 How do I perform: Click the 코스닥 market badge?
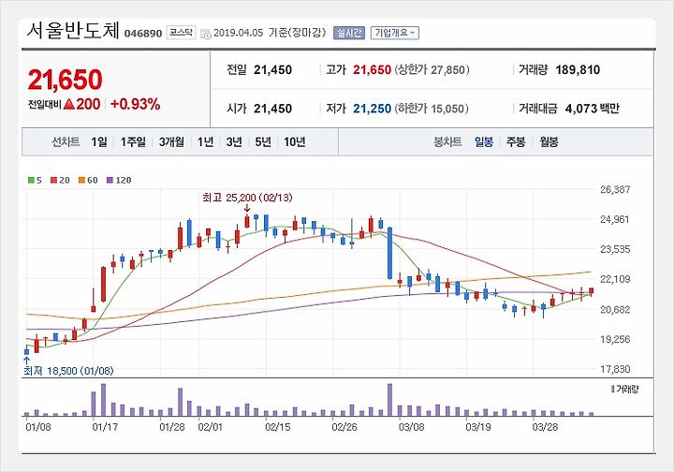tap(181, 33)
